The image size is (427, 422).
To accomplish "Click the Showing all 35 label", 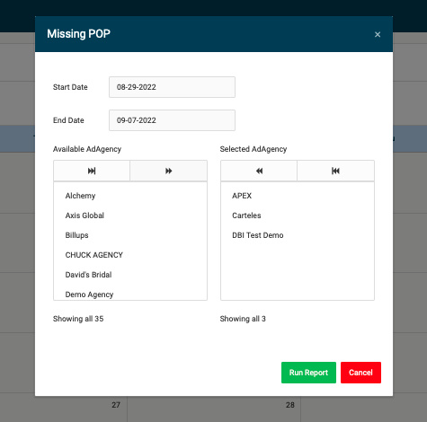I will [78, 319].
